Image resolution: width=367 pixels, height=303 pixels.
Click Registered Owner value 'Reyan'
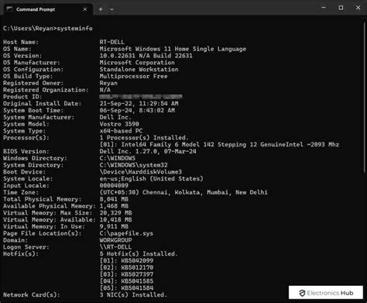coord(108,83)
